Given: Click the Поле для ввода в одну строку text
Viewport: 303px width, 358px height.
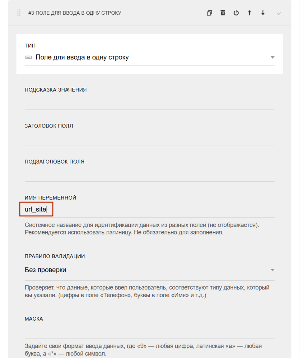Looking at the screenshot, I should pos(82,57).
